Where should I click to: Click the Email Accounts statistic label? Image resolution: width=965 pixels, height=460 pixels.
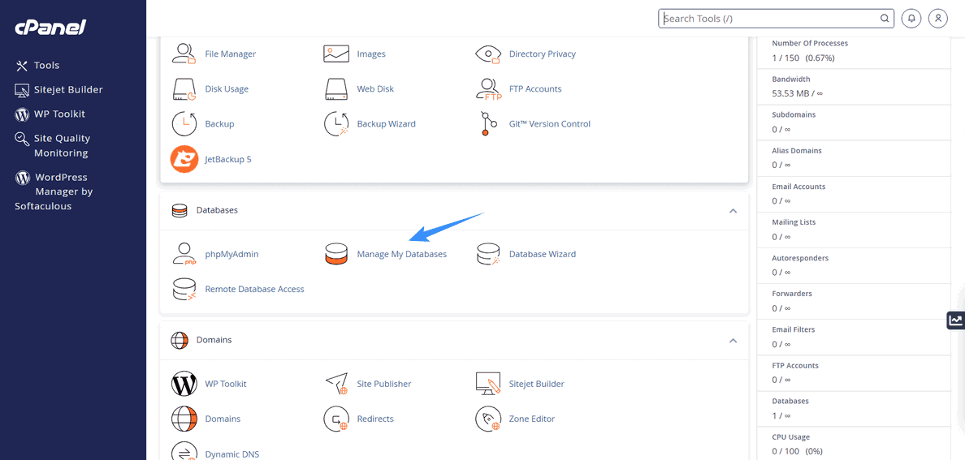[798, 187]
